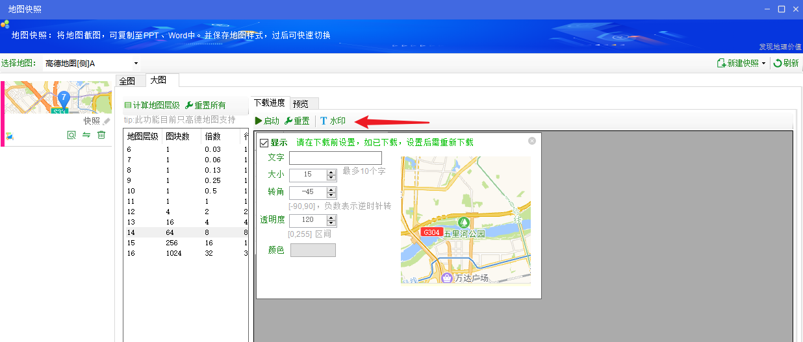Select the table row for level 10
Screen dimensions: 803x342
[186, 191]
